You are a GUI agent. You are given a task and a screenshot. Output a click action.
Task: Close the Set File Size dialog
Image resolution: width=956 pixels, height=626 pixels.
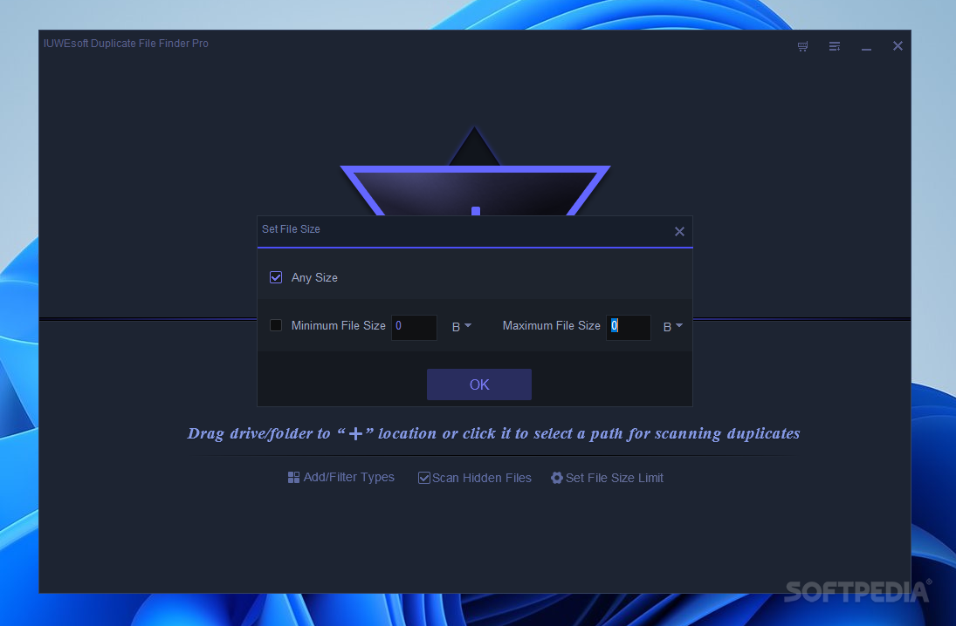point(679,231)
